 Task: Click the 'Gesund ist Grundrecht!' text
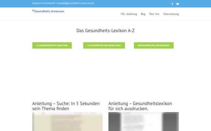tap(44, 3)
